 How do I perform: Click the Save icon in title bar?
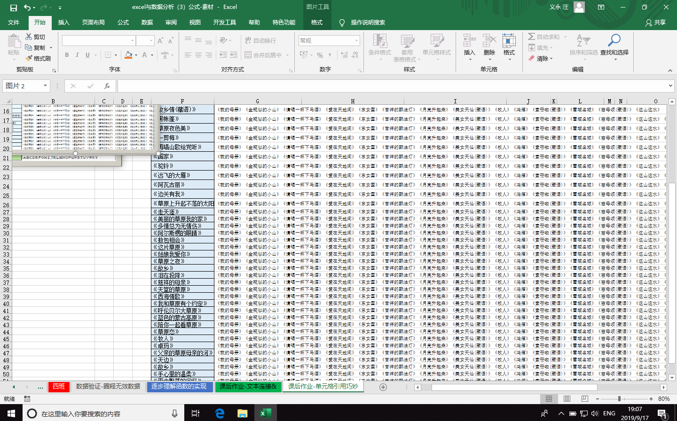[x=13, y=8]
